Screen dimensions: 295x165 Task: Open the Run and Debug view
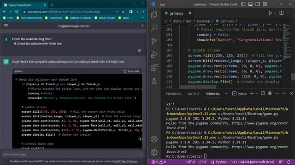(154, 55)
